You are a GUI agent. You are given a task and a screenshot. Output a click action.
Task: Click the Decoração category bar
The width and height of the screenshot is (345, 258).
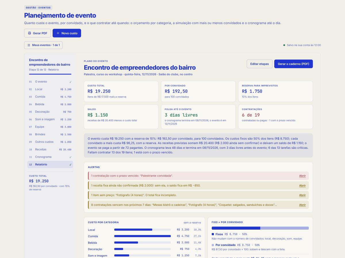tap(142, 249)
